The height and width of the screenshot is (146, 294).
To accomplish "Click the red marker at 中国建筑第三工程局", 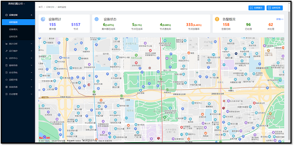I will tap(181, 127).
